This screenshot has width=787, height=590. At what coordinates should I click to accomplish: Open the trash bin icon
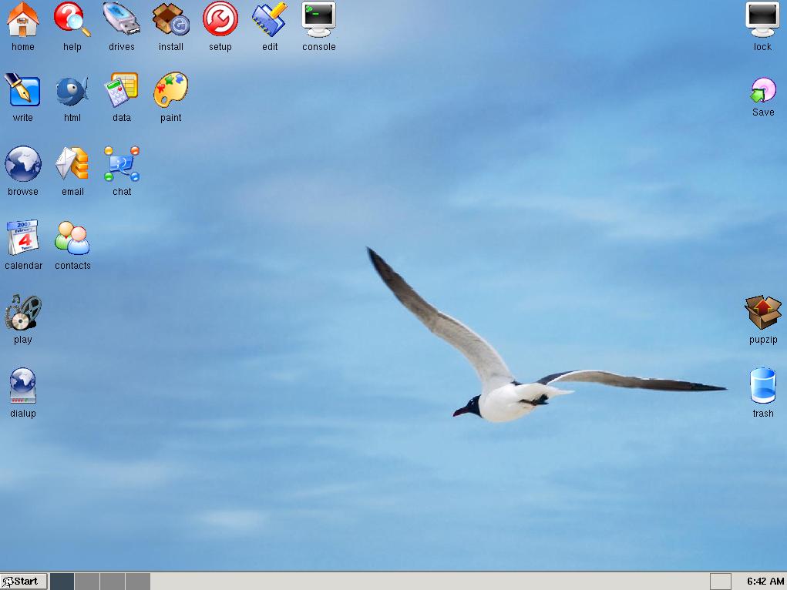[762, 386]
